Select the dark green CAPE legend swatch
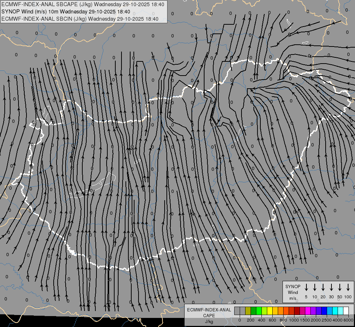Screen dimensions: 355x327 (x=253, y=311)
